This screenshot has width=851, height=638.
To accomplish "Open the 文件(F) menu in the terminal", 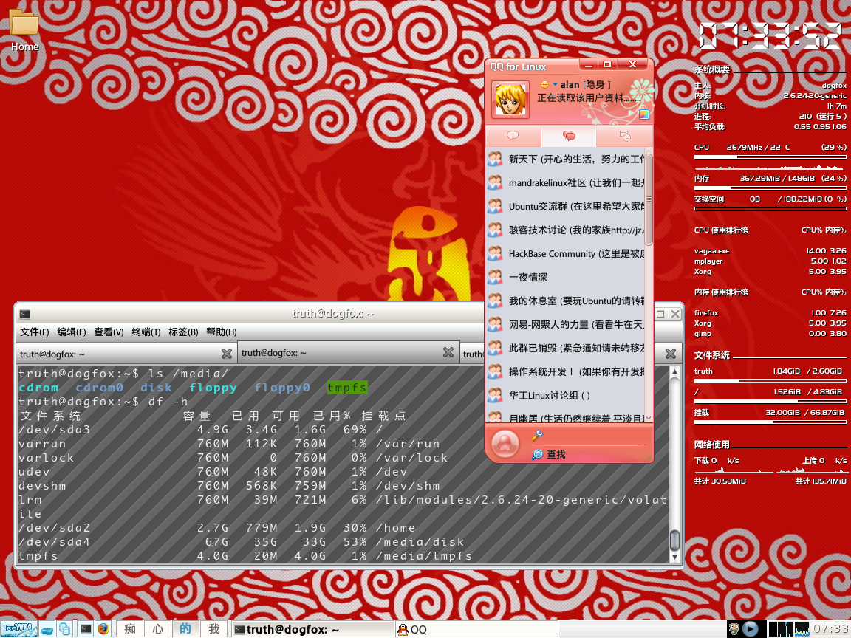I will tap(34, 332).
